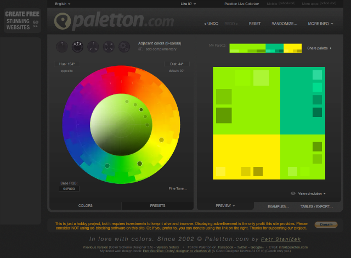Click the Donate button
This screenshot has width=351, height=258.
click(x=326, y=225)
